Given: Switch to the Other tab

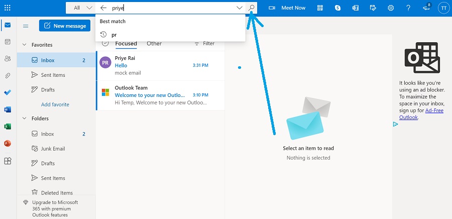Looking at the screenshot, I should coord(154,44).
